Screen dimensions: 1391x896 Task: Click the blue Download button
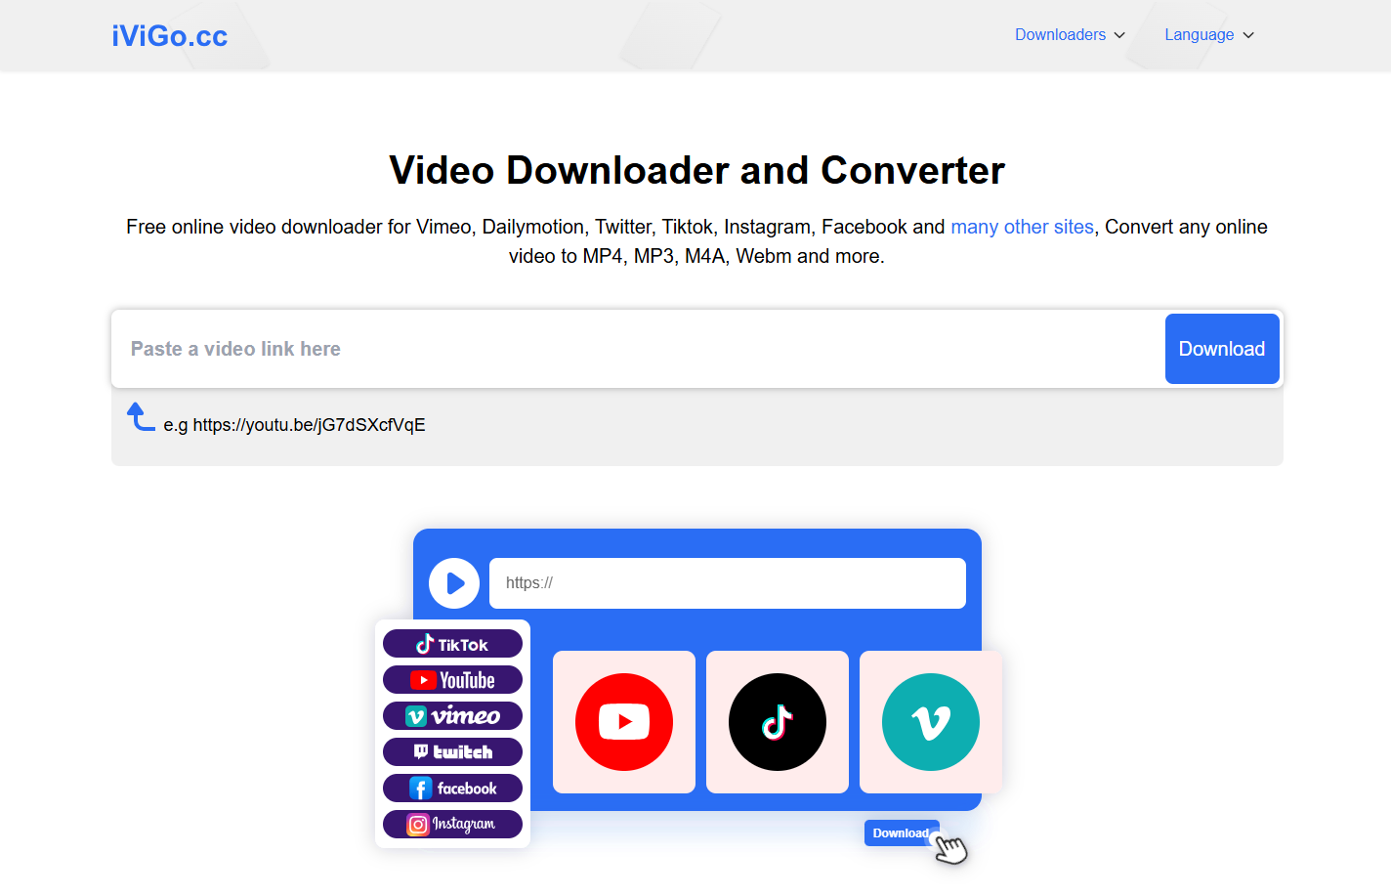pyautogui.click(x=1221, y=349)
